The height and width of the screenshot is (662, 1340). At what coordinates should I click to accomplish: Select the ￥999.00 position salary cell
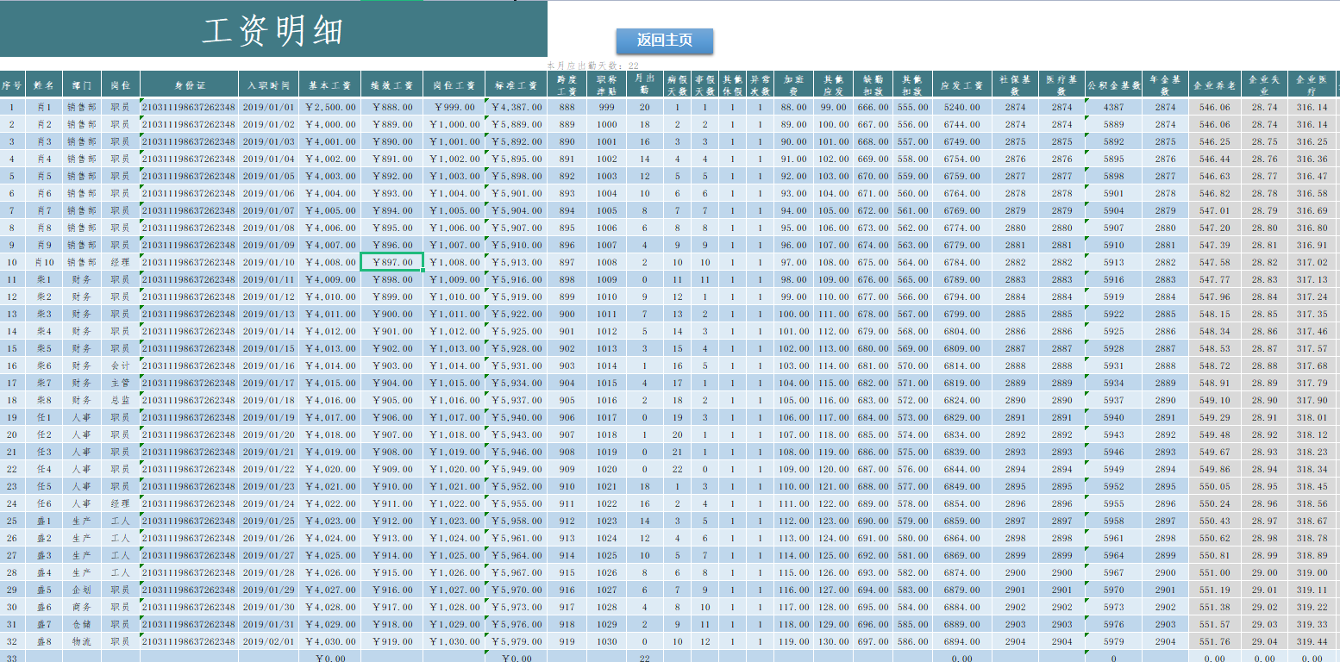click(x=454, y=108)
